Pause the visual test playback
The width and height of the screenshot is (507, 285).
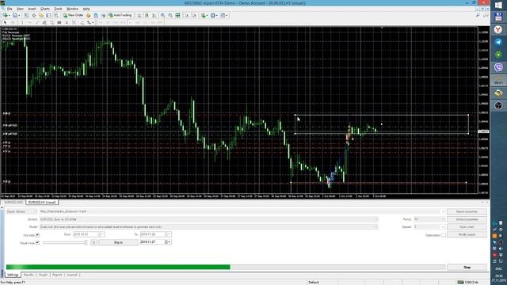point(93,242)
